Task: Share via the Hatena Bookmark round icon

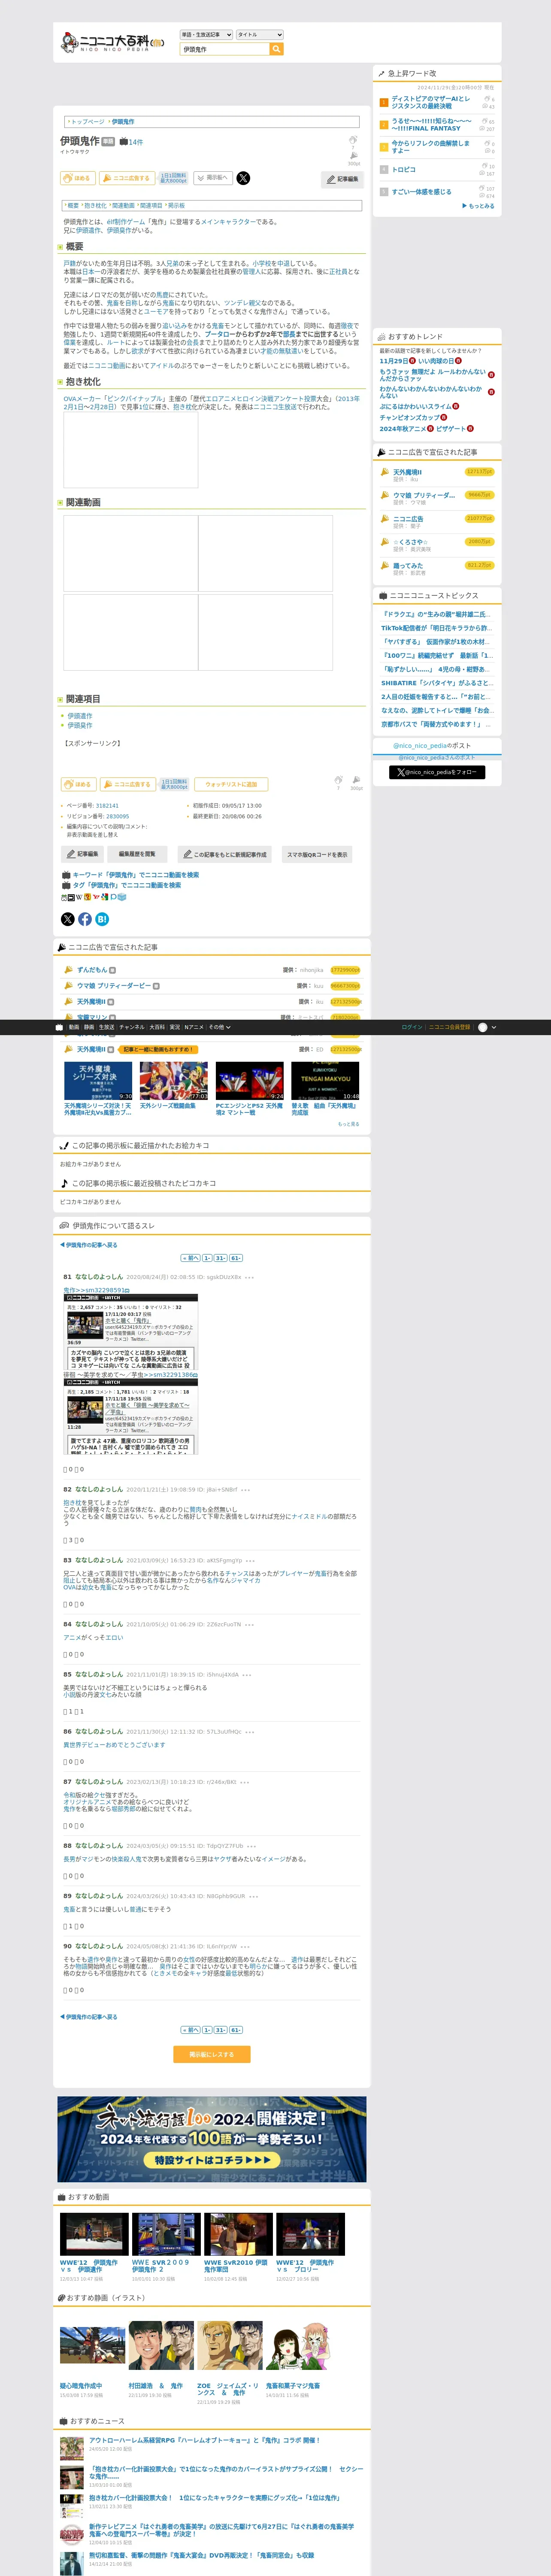Action: pyautogui.click(x=102, y=919)
